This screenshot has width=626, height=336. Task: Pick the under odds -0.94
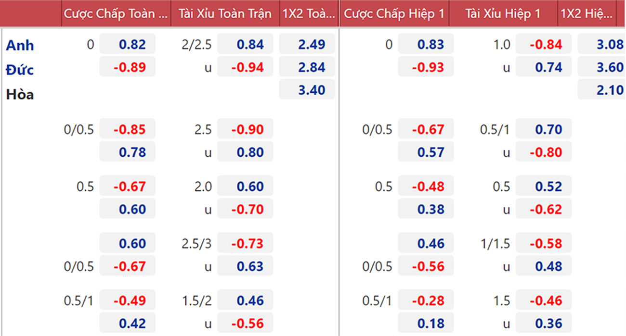(x=245, y=67)
